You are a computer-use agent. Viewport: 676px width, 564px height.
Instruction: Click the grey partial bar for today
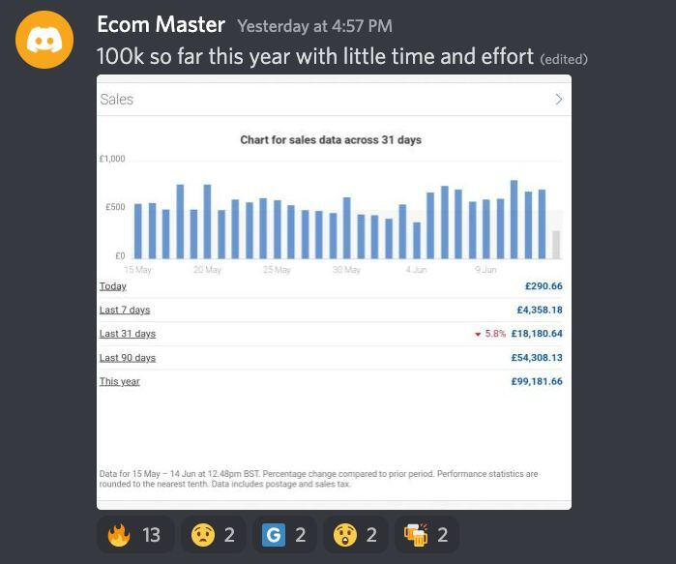coord(556,245)
